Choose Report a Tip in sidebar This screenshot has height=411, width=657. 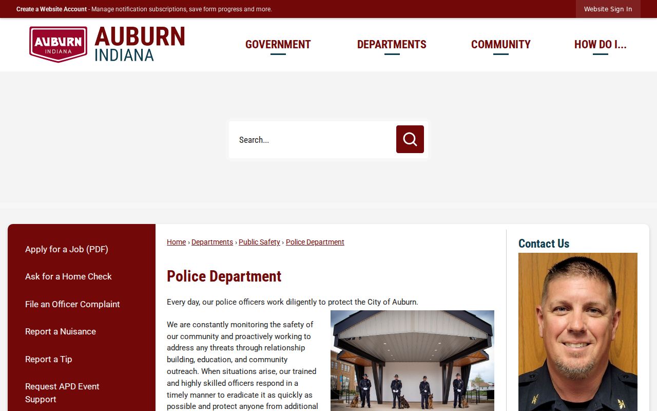click(x=49, y=359)
